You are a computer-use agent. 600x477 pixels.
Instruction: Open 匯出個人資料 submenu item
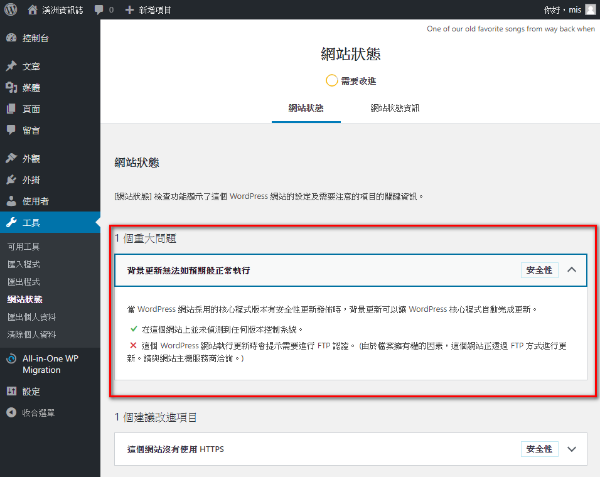(32, 317)
